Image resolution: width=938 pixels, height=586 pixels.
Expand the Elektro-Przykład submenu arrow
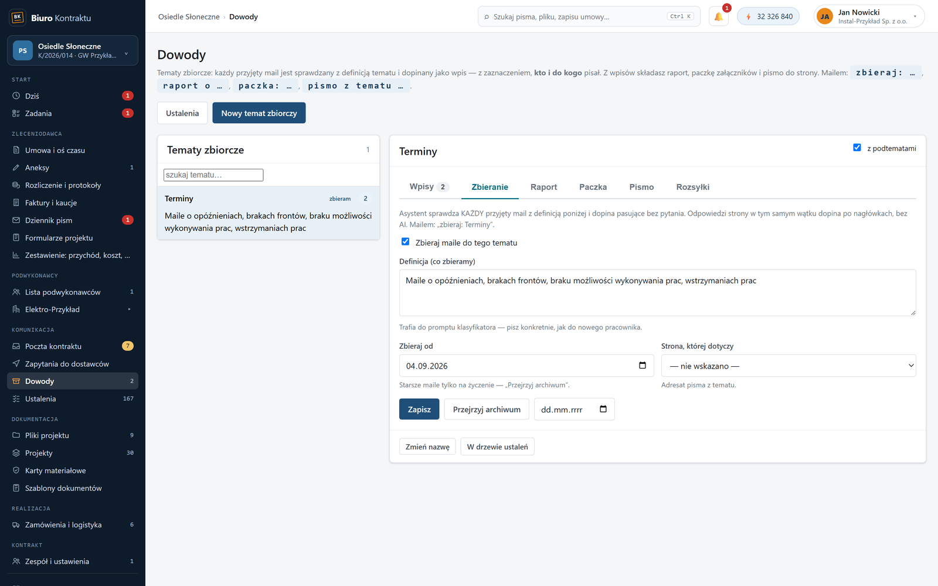[129, 309]
